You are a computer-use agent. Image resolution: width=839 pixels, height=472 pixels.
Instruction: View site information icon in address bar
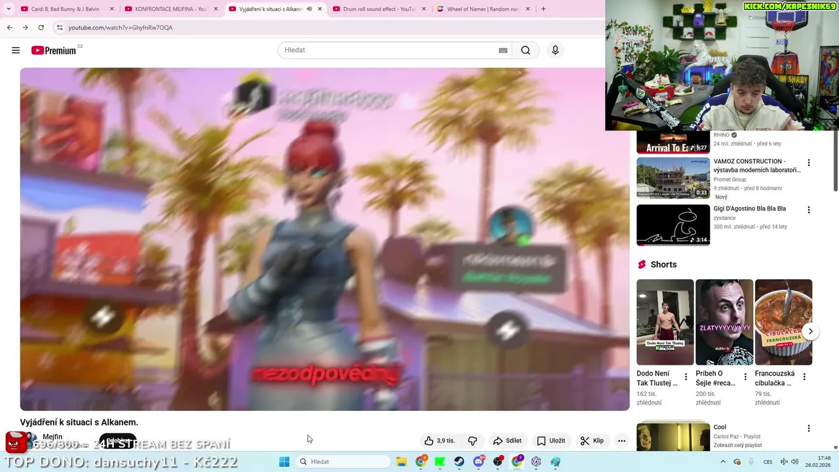60,28
